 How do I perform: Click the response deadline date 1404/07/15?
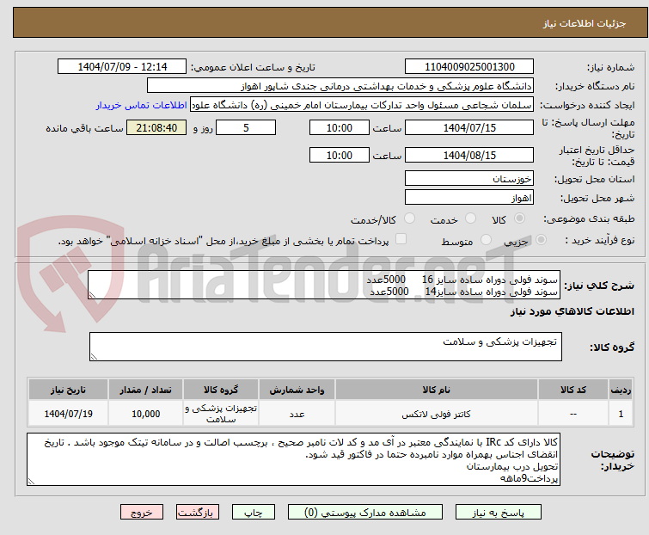point(469,127)
